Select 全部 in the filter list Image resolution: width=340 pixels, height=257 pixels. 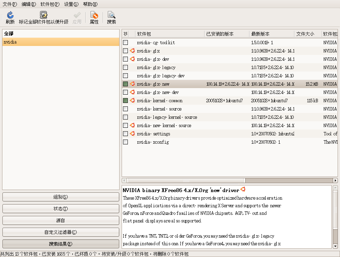(x=61, y=34)
